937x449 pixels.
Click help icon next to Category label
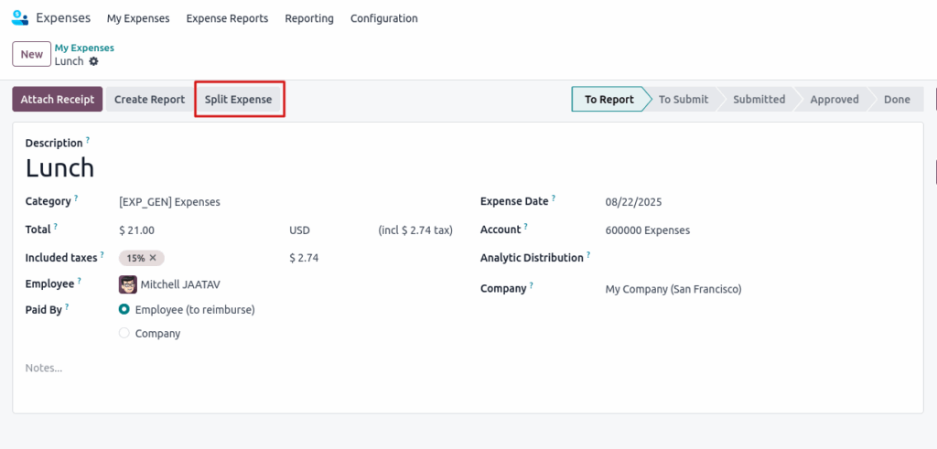point(76,198)
